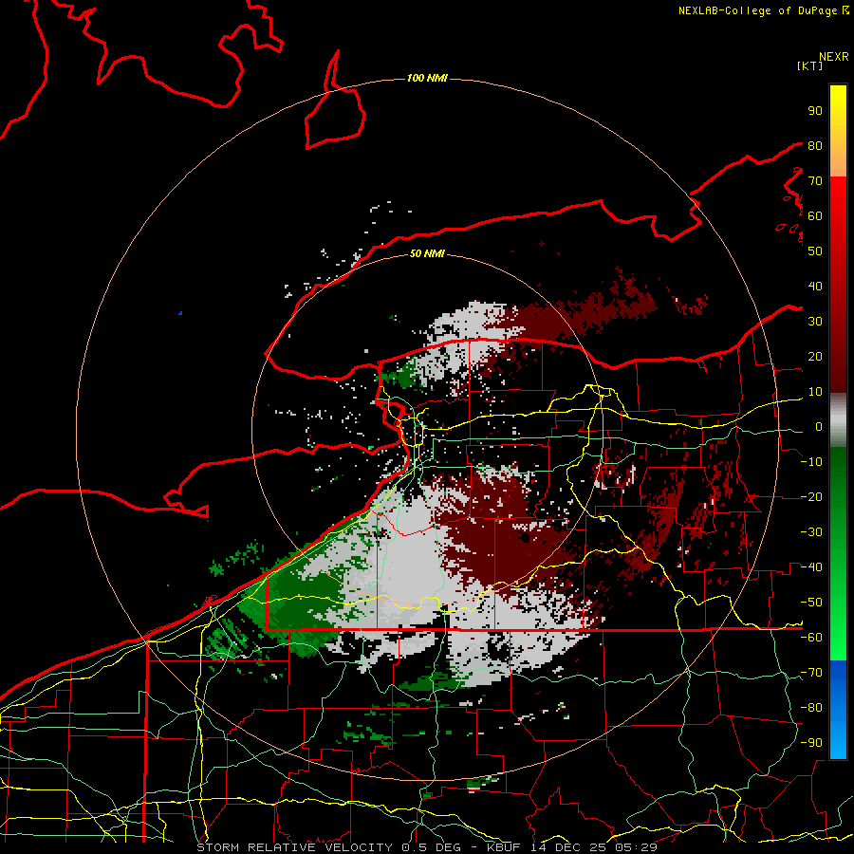The height and width of the screenshot is (854, 854).
Task: Click the STORM RELATIVE VELOCITY caption text
Action: click(x=294, y=847)
